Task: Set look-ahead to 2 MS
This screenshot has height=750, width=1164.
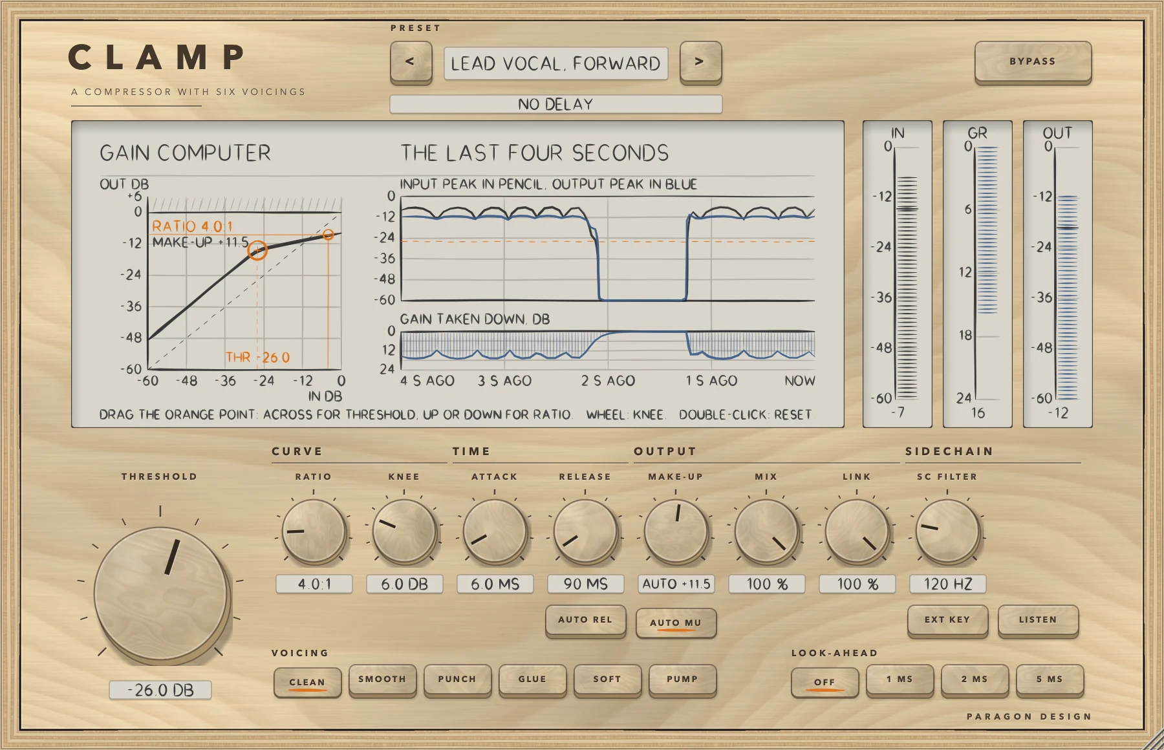Action: pyautogui.click(x=975, y=680)
